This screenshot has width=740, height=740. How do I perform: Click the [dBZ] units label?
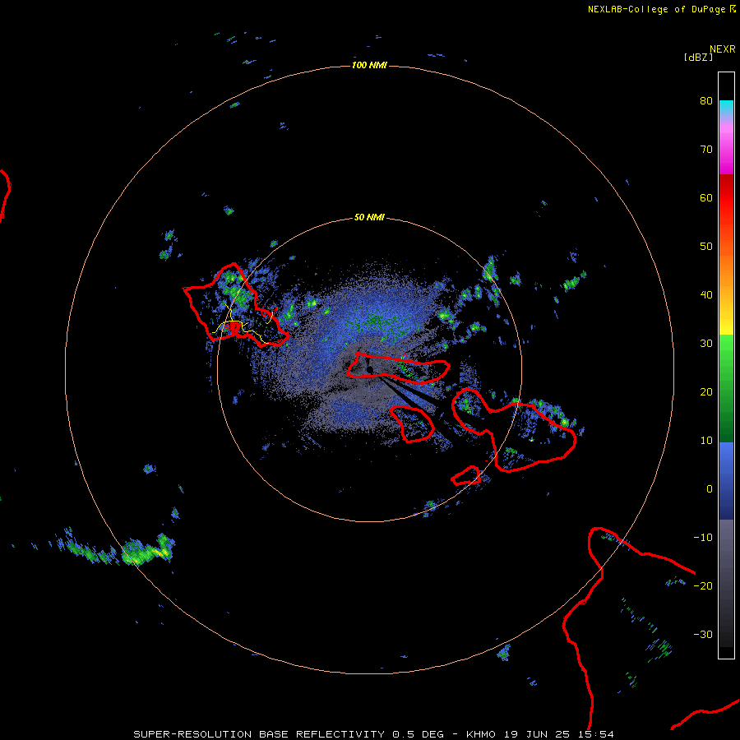(698, 58)
